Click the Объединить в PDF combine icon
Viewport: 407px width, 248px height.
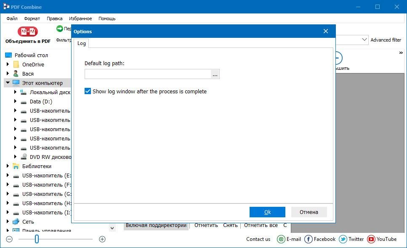click(28, 32)
